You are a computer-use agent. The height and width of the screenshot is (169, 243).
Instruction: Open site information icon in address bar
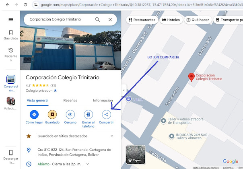(x=36, y=5)
